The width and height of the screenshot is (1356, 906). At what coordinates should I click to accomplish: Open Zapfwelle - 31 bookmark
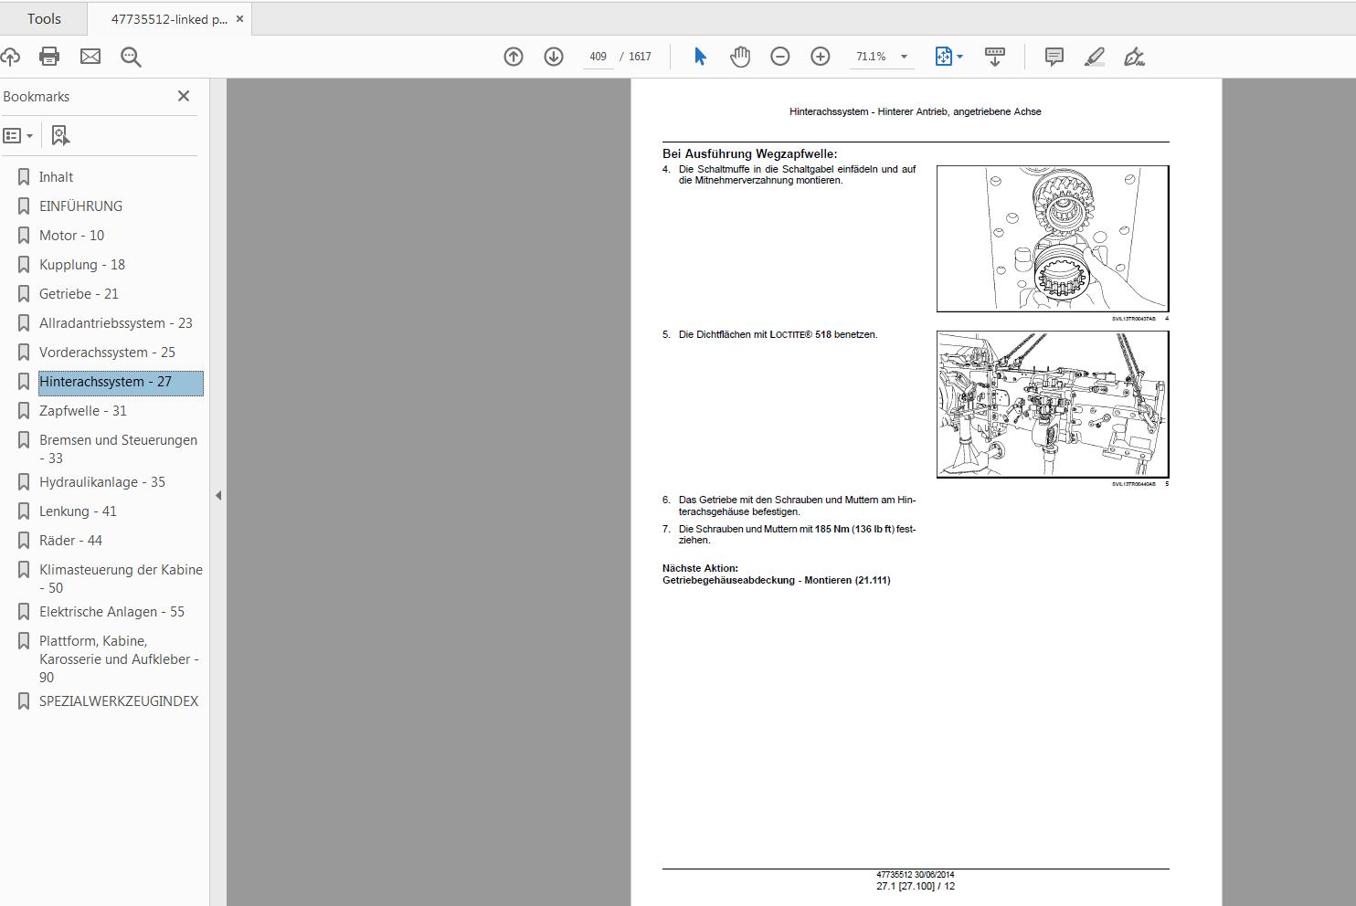[x=83, y=411]
